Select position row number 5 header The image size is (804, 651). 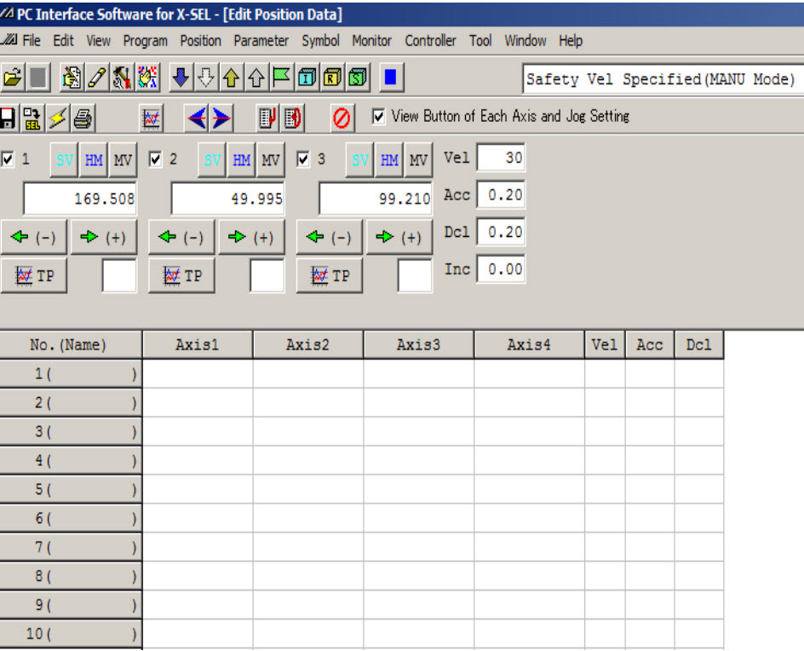(71, 489)
